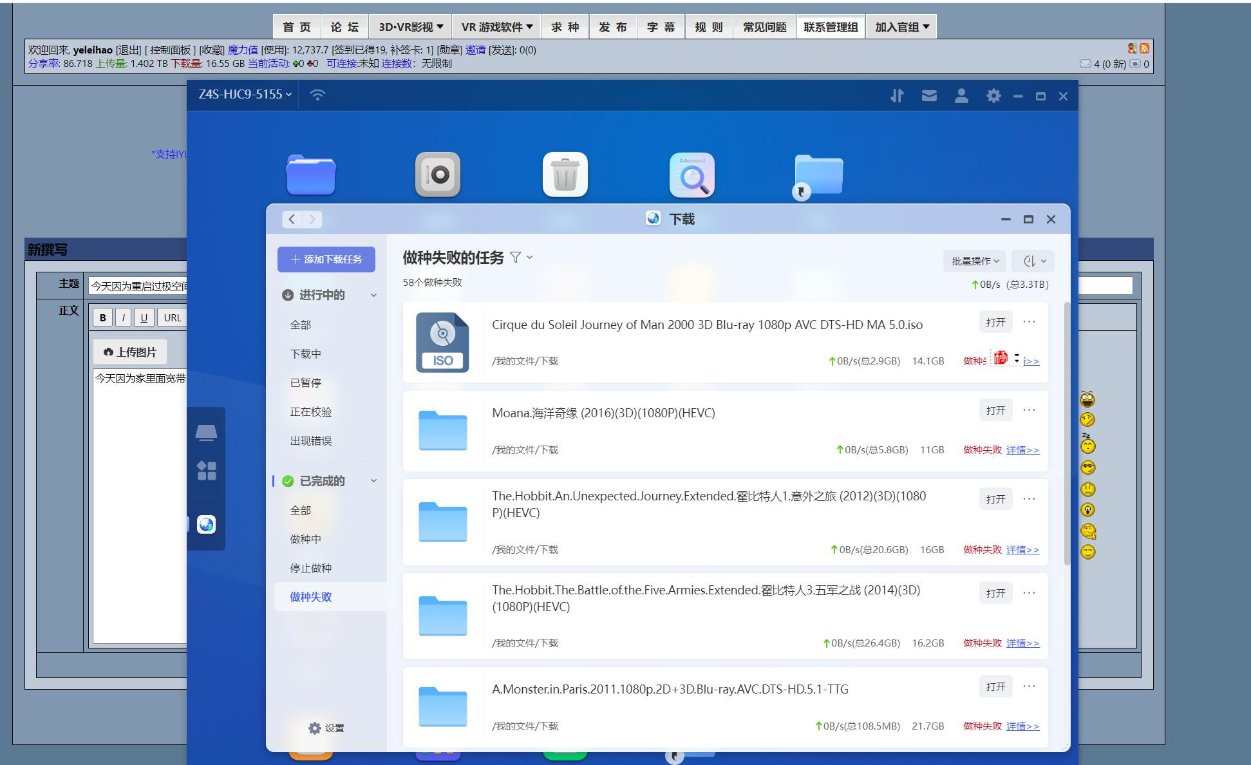The width and height of the screenshot is (1251, 765).
Task: Open the filter funnel next to 做种失败的任务
Action: 516,258
